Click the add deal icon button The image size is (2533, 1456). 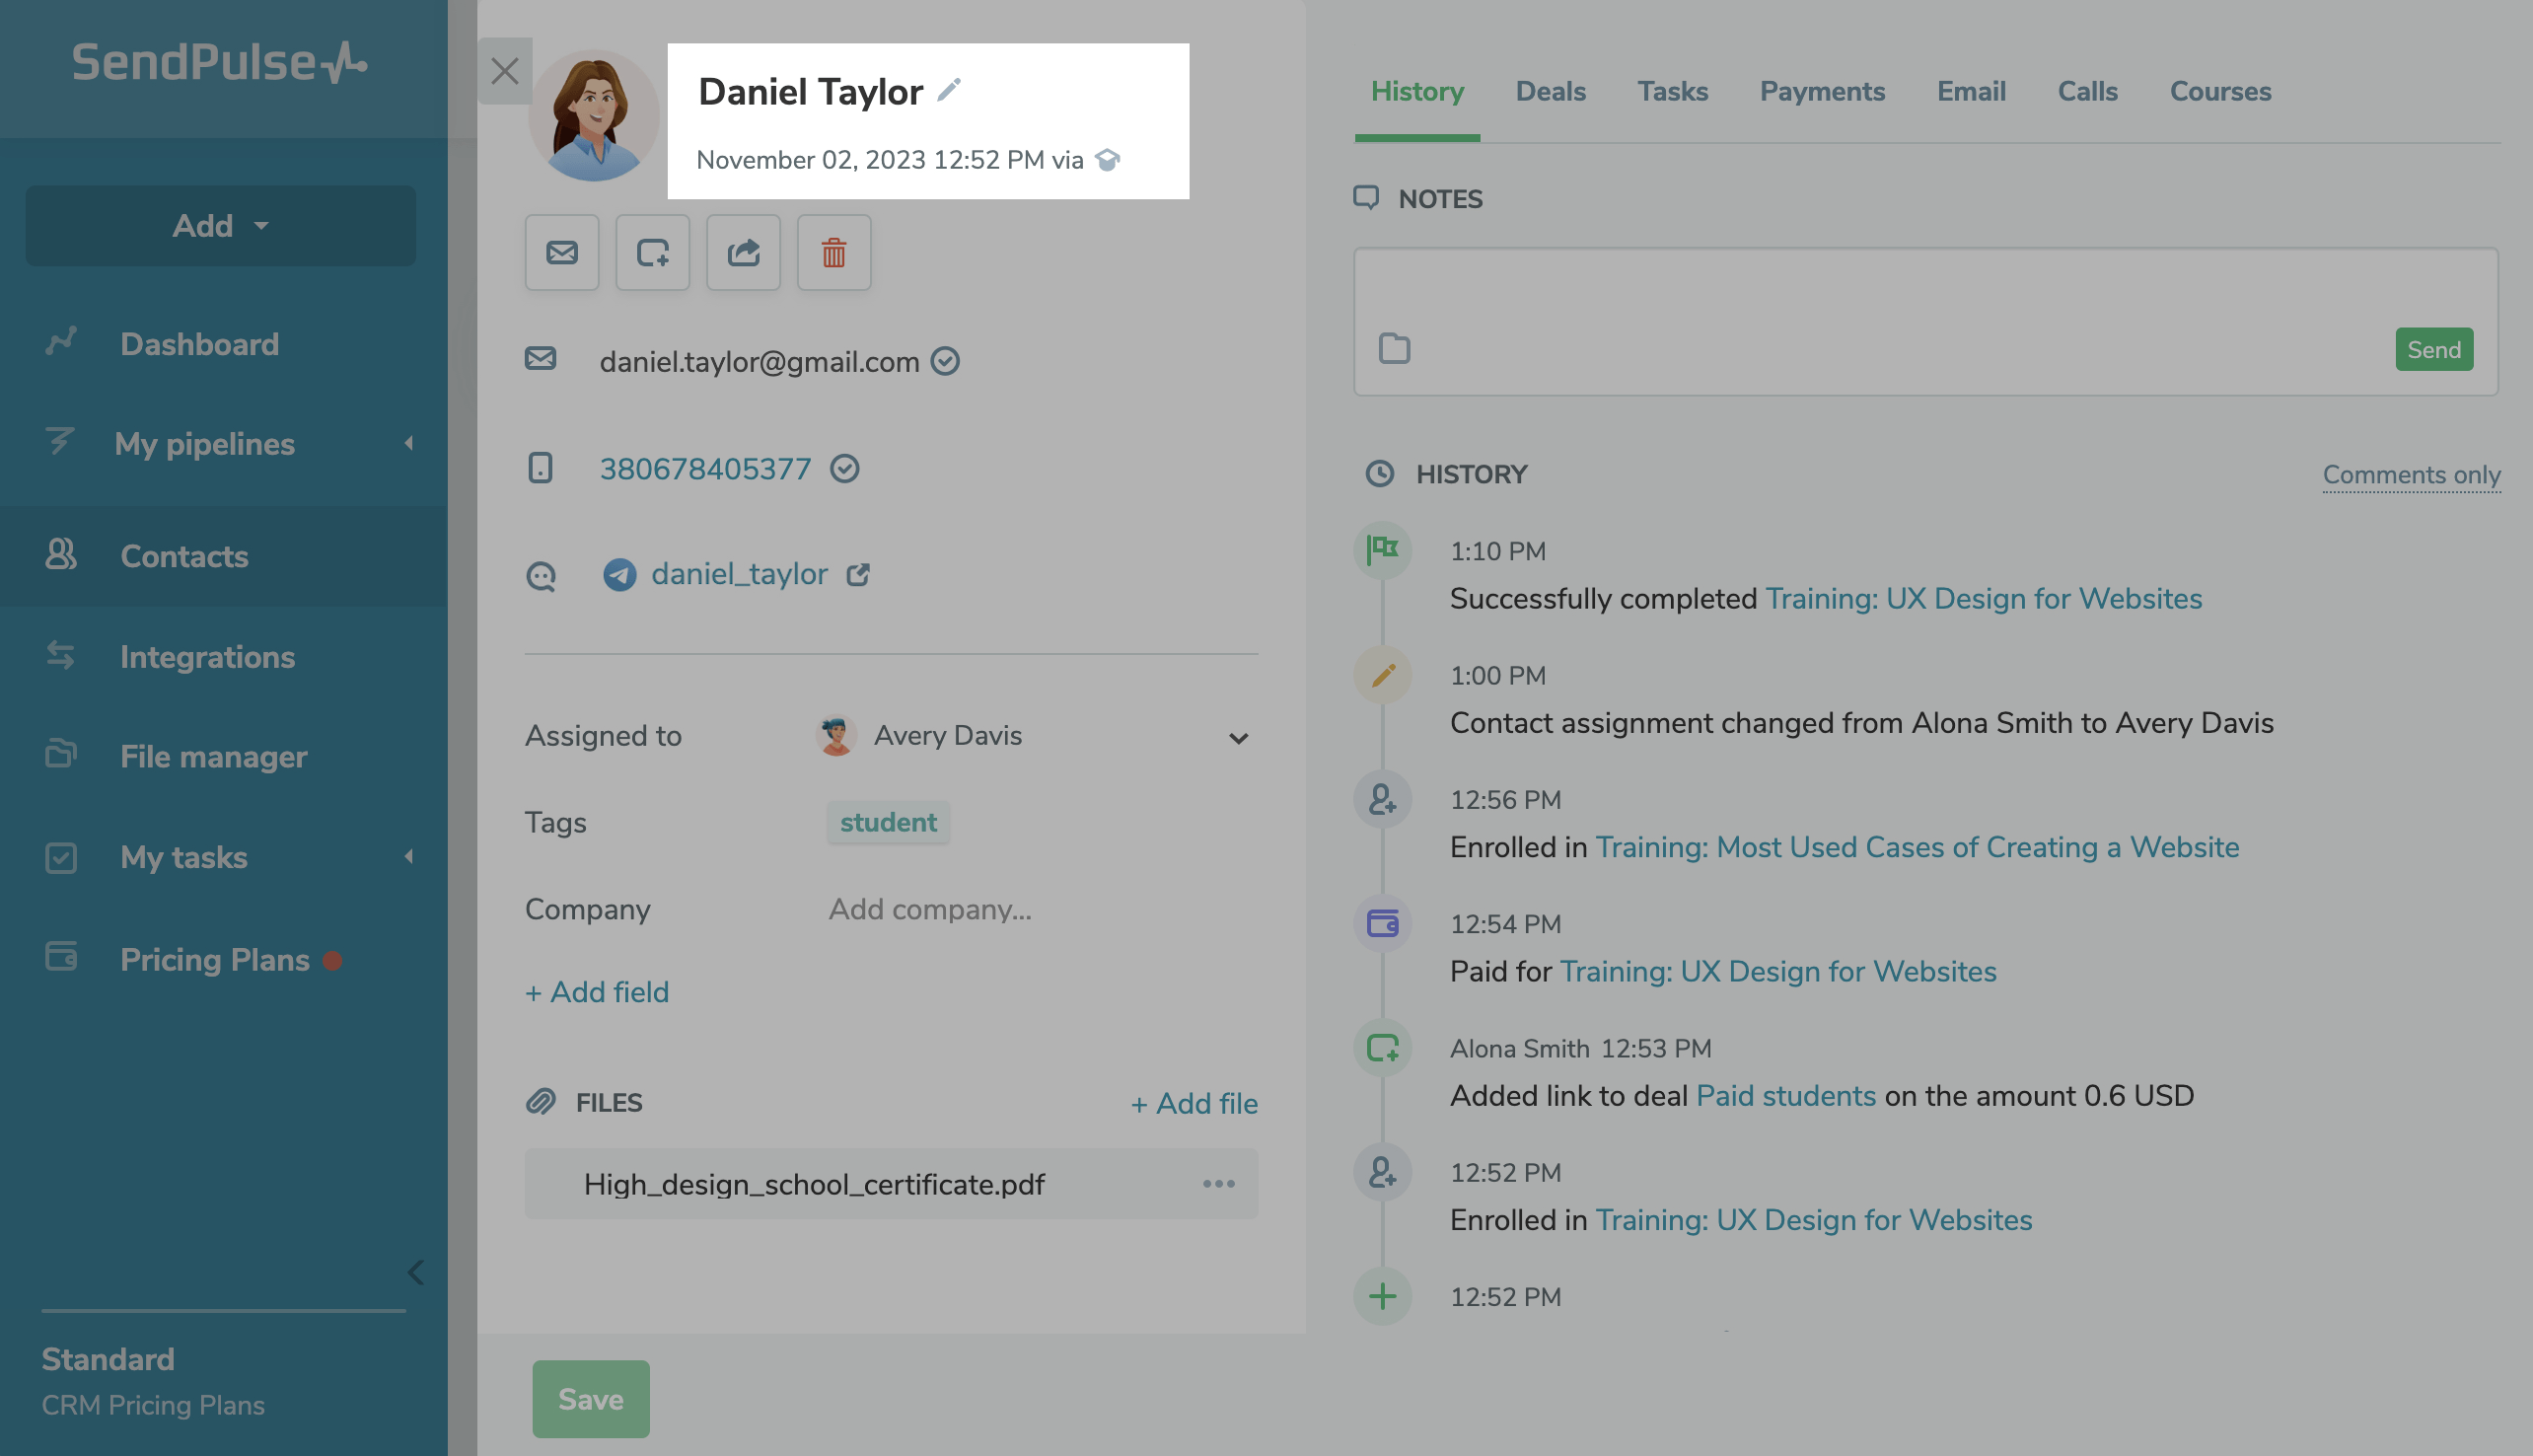(652, 253)
